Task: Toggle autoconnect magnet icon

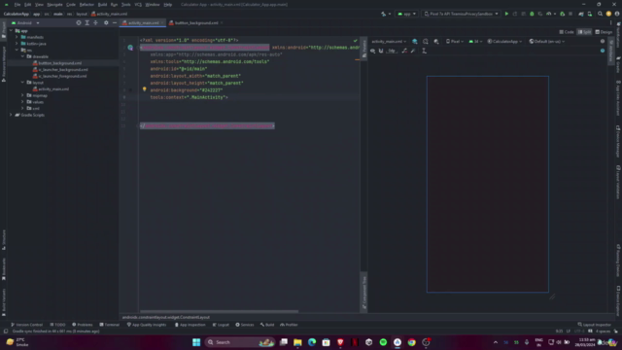Action: pyautogui.click(x=381, y=51)
